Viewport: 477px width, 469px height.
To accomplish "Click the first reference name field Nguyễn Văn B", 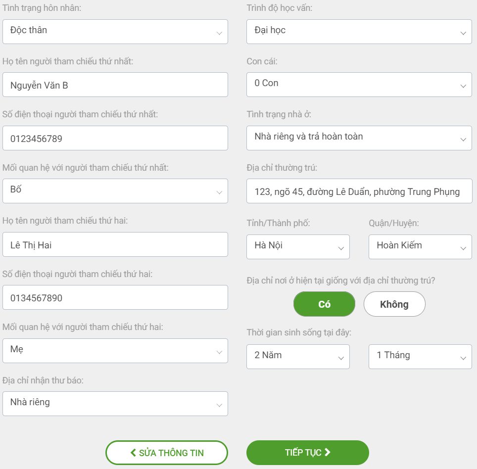I will tap(115, 85).
